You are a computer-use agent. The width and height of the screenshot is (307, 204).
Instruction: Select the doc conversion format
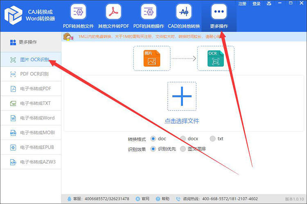click(153, 139)
